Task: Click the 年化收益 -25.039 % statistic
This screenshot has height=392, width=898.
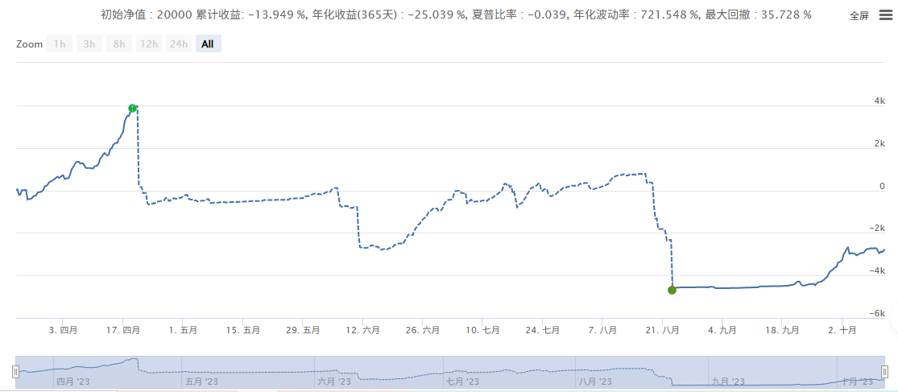Action: pos(390,14)
